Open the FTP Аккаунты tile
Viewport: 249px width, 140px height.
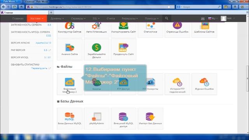(151, 84)
